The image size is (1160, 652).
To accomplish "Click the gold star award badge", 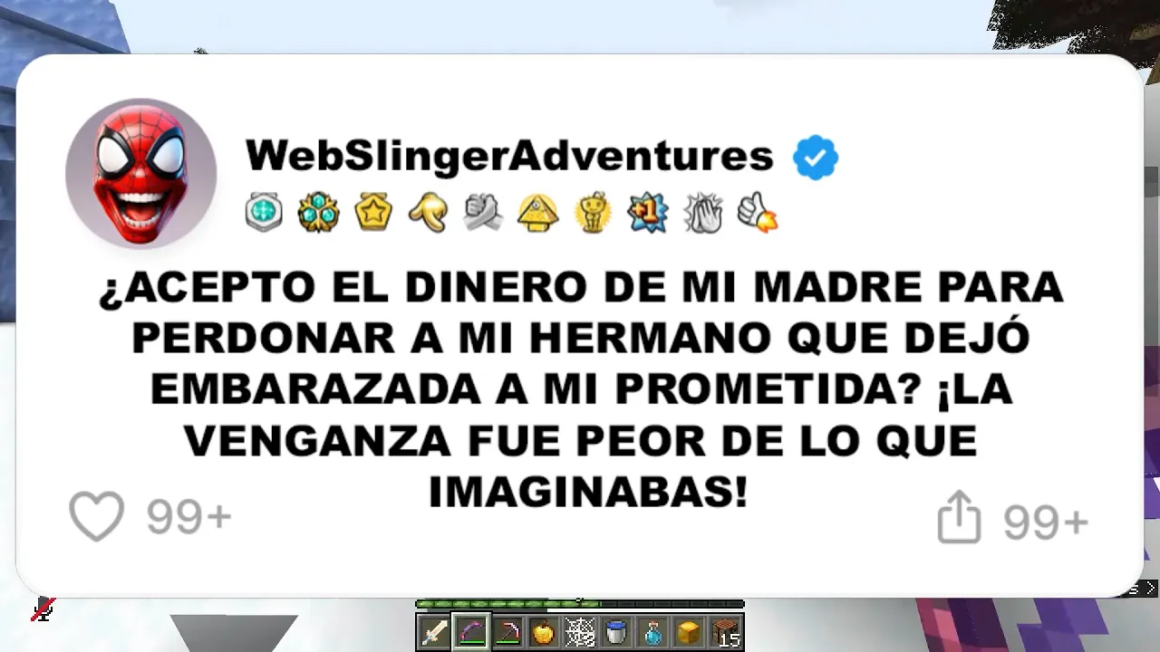I will click(373, 212).
